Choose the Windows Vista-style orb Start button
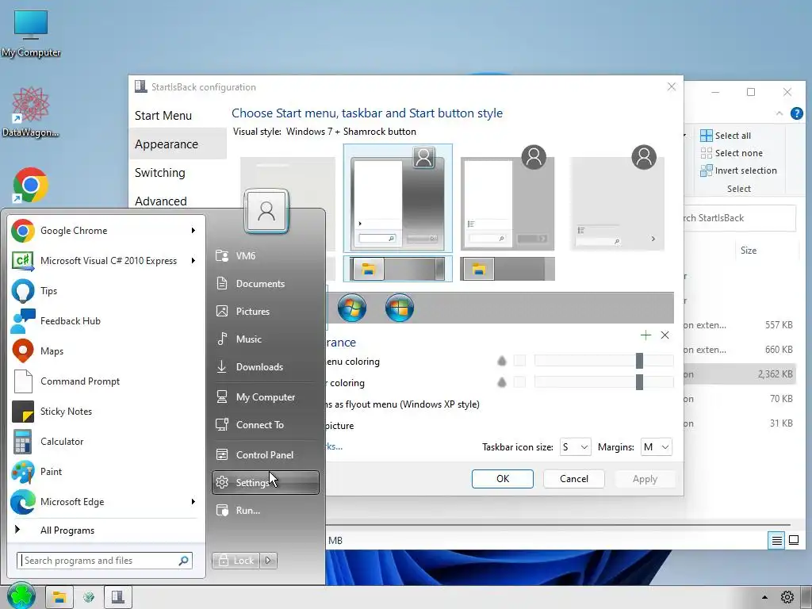This screenshot has width=812, height=609. (400, 308)
